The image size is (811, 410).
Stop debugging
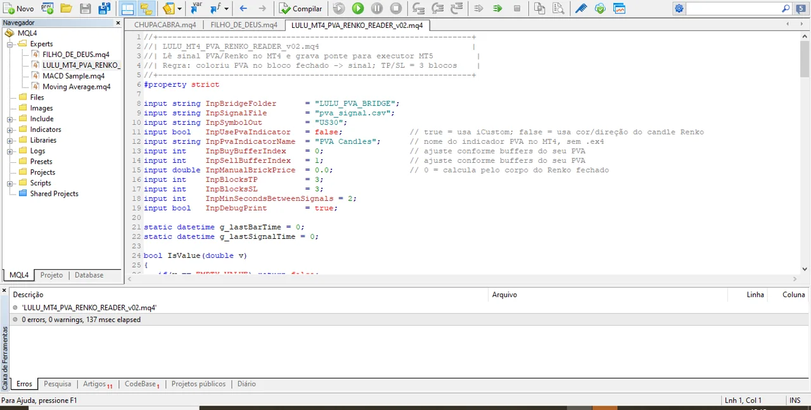[396, 8]
